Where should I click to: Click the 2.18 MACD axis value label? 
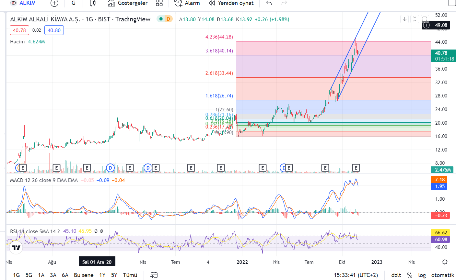tap(440, 180)
